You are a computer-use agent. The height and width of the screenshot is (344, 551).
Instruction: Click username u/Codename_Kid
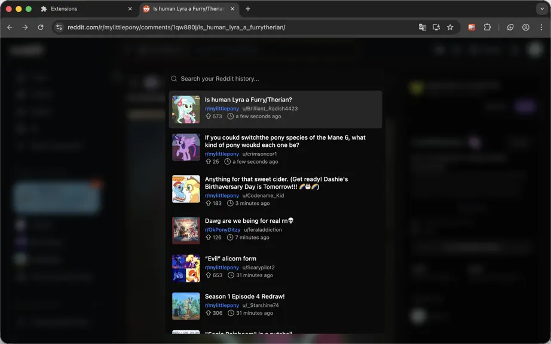click(263, 195)
